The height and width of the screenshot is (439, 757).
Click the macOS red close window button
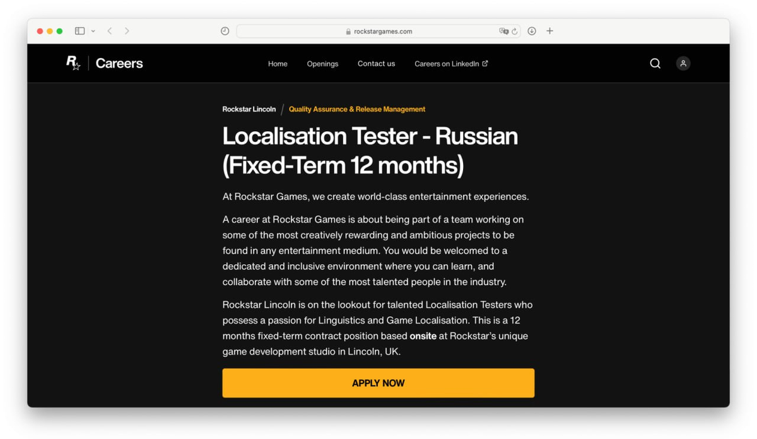(40, 31)
